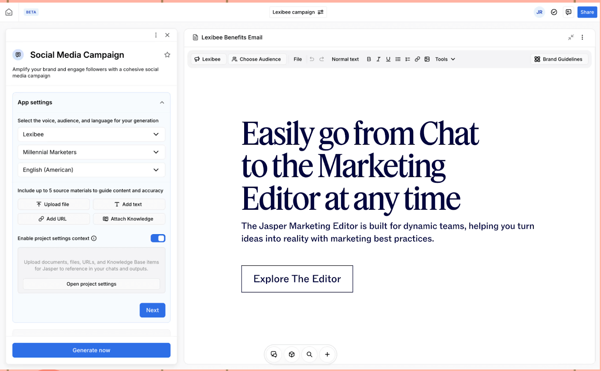Open the Millennial Marketers audience dropdown
Screen dimensions: 601x371
tap(91, 152)
